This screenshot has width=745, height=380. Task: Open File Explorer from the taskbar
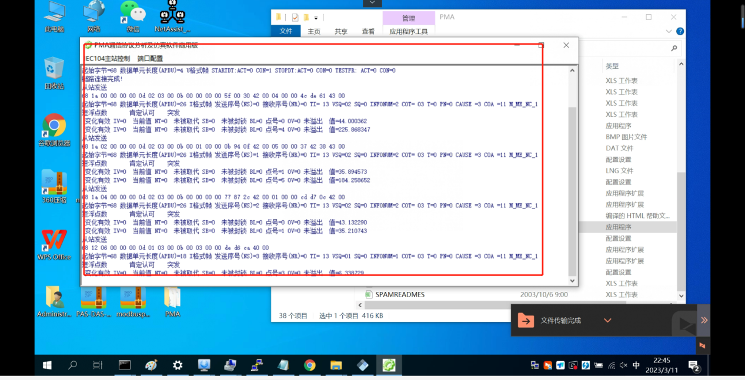[336, 365]
